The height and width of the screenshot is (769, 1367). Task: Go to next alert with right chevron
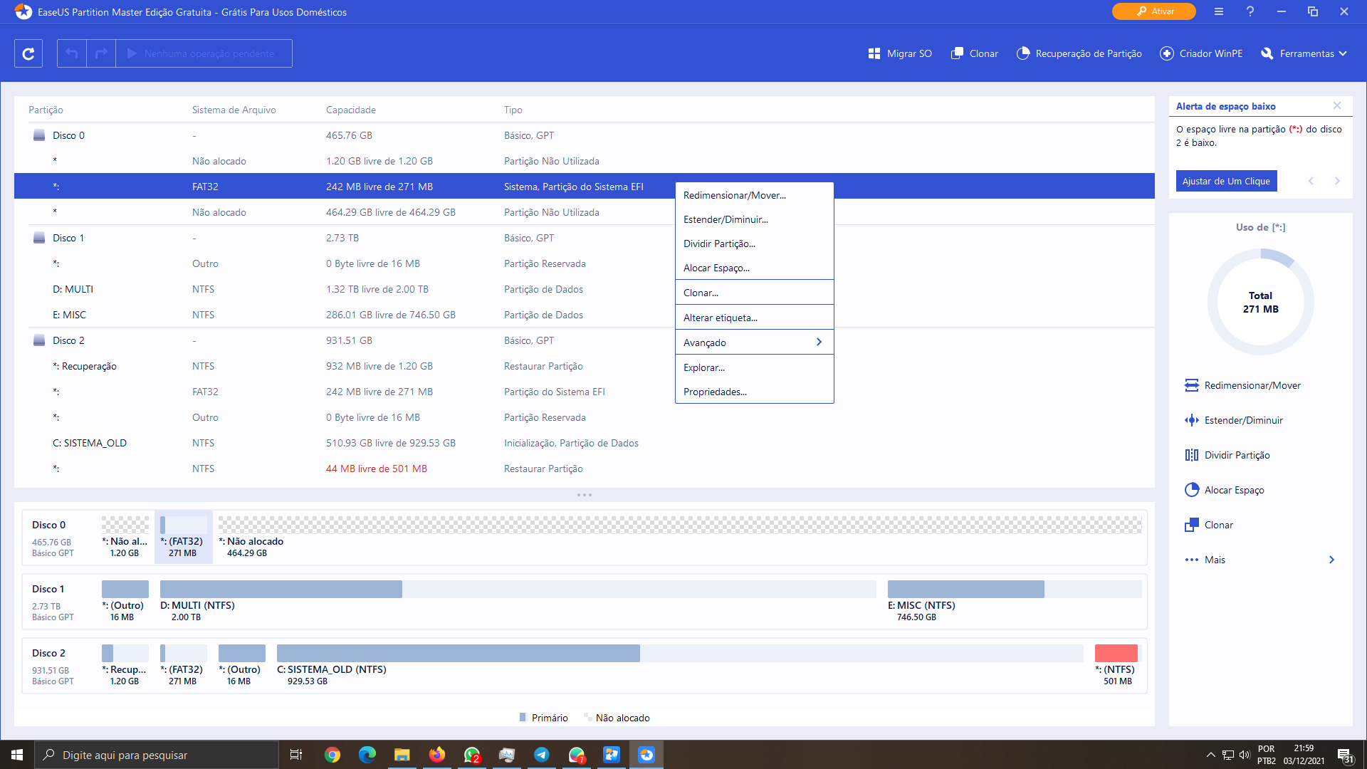[1337, 181]
